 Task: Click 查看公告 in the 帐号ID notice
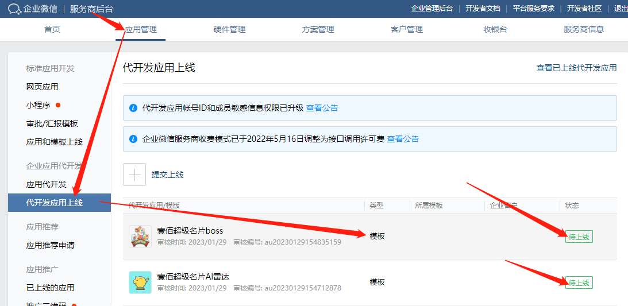[322, 108]
